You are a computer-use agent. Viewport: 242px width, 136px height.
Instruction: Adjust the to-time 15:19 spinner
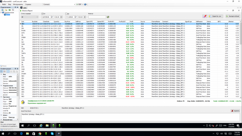pos(85,17)
